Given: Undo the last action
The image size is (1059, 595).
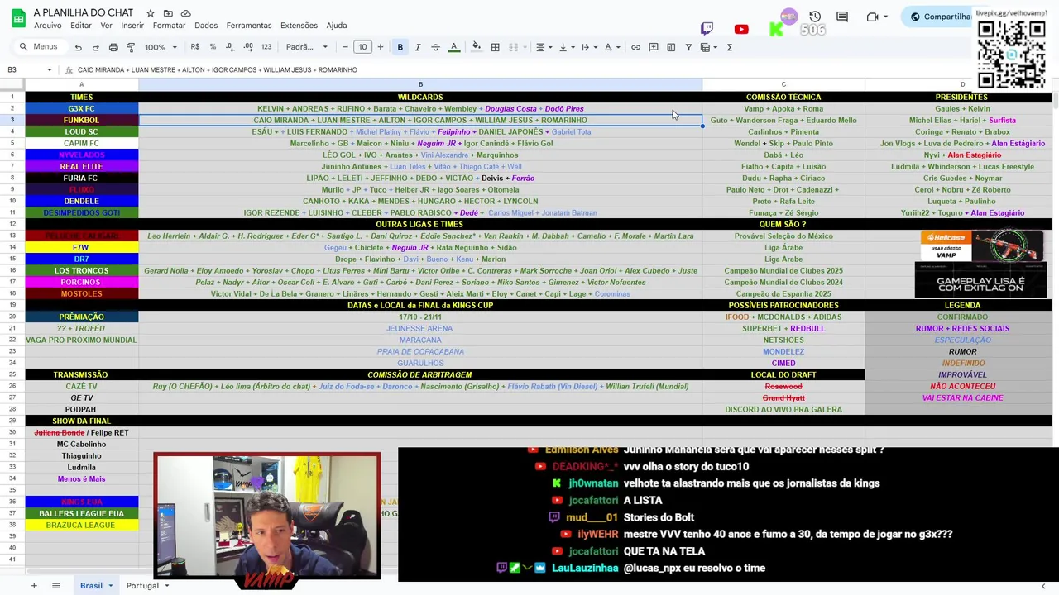Looking at the screenshot, I should (79, 47).
